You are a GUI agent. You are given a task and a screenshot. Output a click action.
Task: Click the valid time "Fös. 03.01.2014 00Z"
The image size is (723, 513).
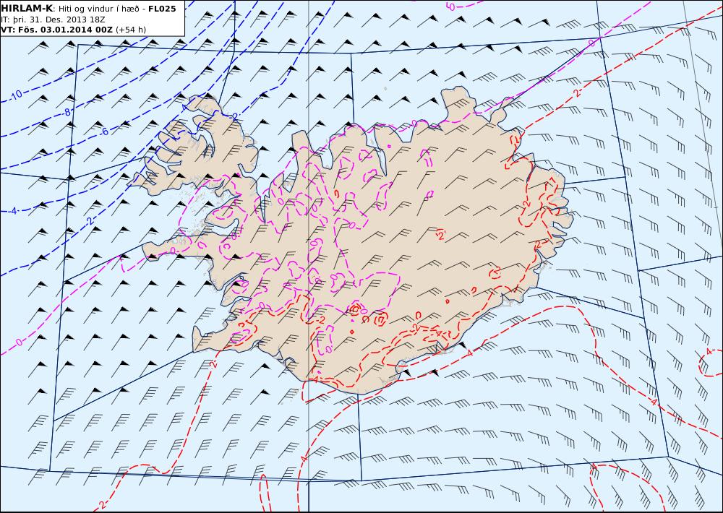(x=64, y=30)
